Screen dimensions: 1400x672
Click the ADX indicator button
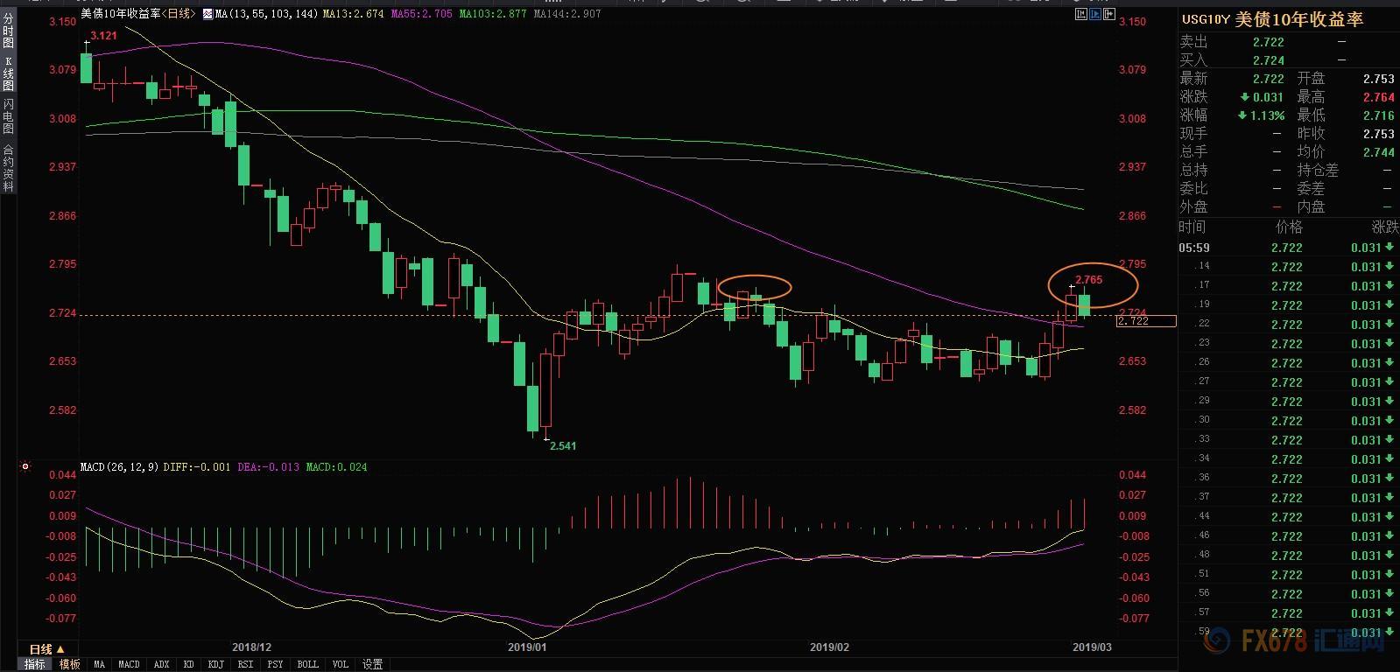(x=161, y=664)
